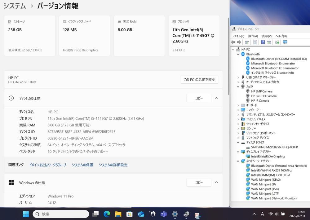Copy device specifications with コピー button
This screenshot has height=220, width=310.
pos(199,98)
